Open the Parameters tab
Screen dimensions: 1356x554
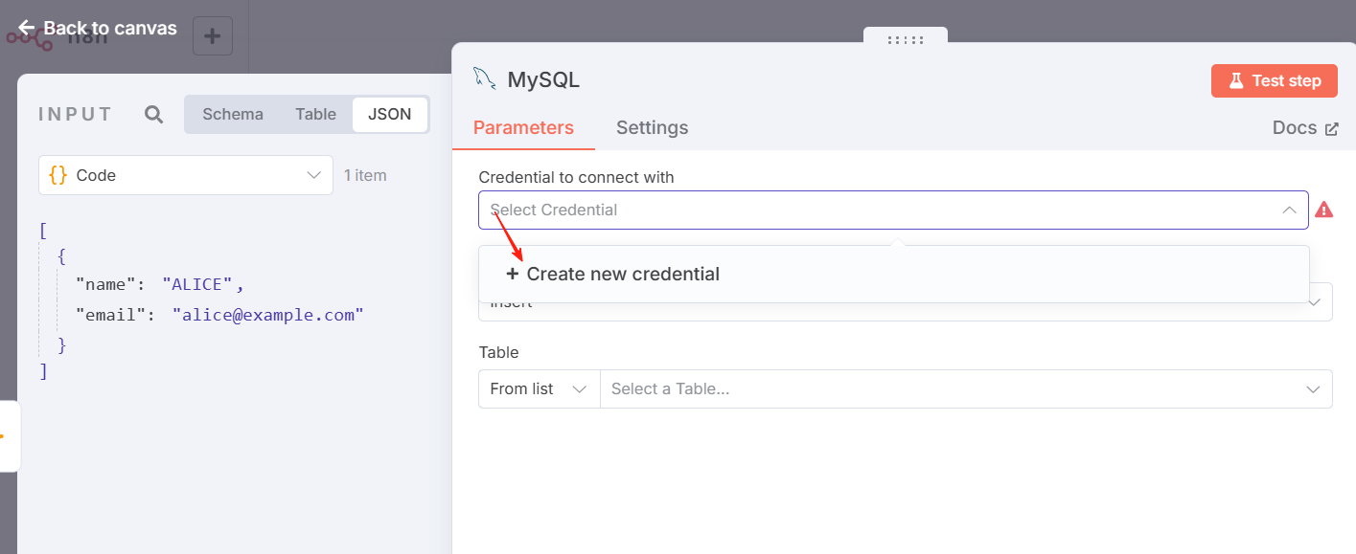click(523, 128)
